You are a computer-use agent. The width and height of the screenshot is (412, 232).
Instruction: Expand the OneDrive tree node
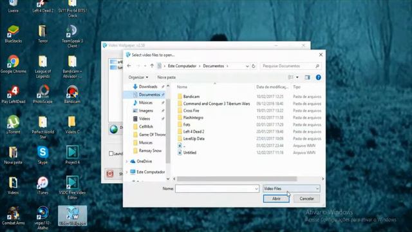tap(127, 161)
